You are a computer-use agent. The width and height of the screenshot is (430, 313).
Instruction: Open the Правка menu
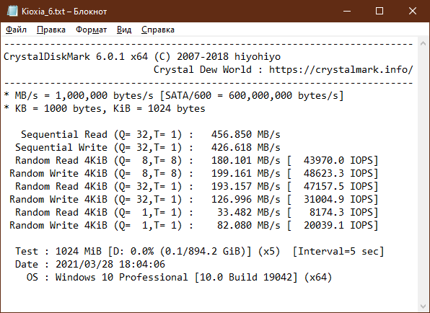(51, 30)
